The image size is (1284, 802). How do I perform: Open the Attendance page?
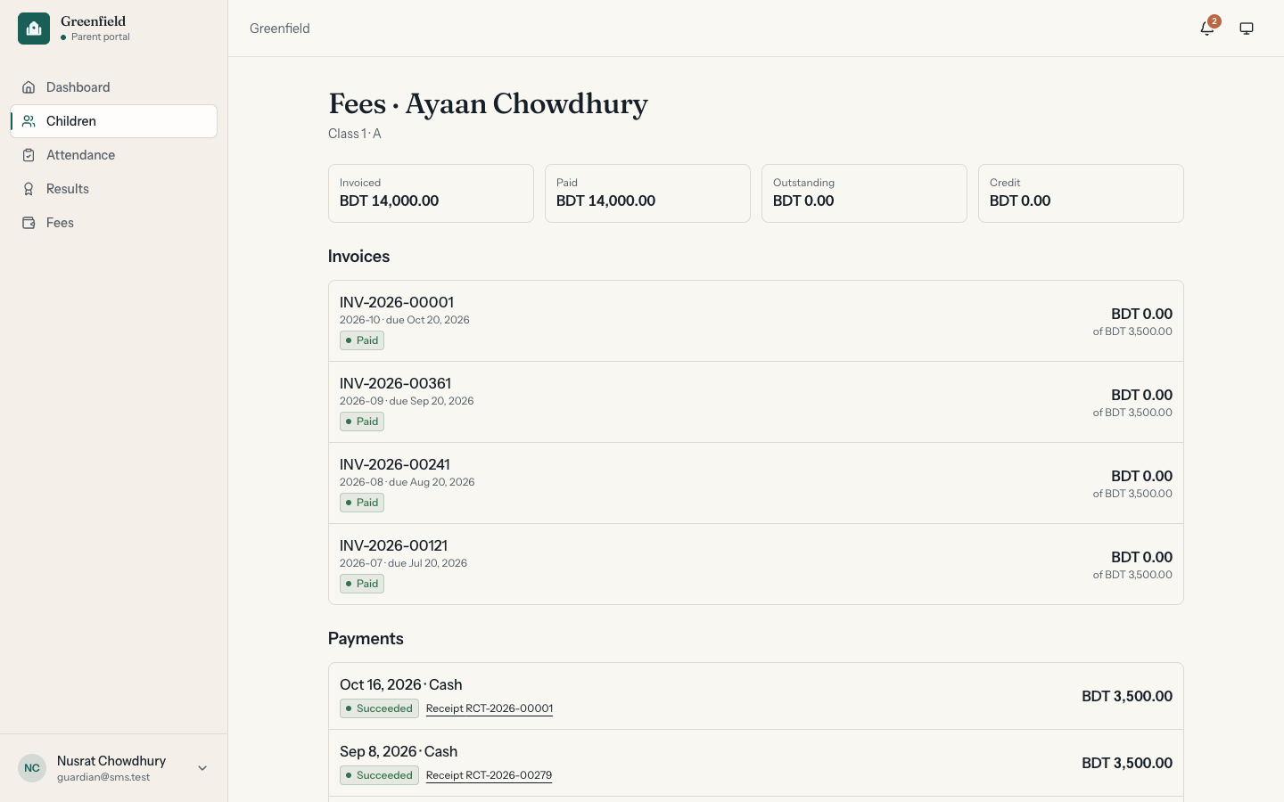(x=114, y=155)
